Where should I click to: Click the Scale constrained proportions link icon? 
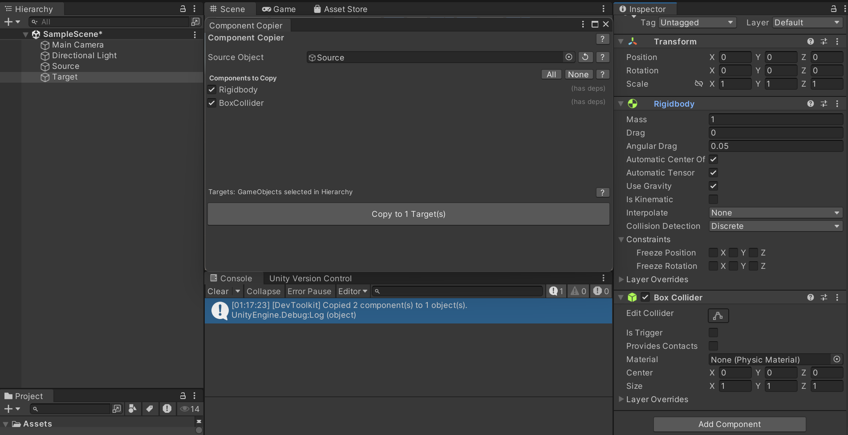[699, 84]
